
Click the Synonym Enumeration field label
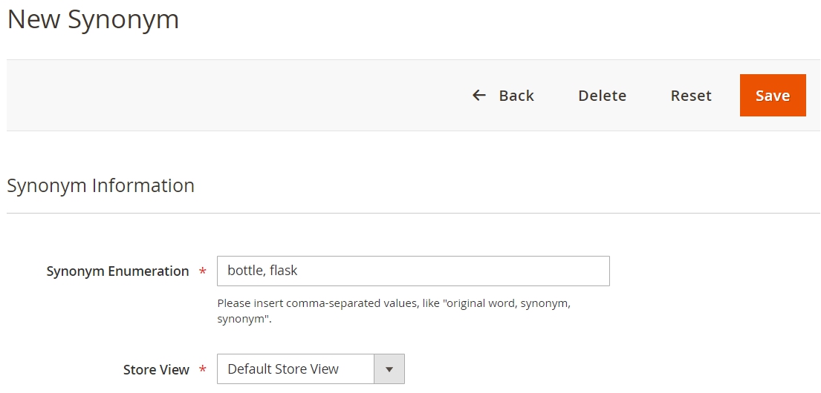117,271
